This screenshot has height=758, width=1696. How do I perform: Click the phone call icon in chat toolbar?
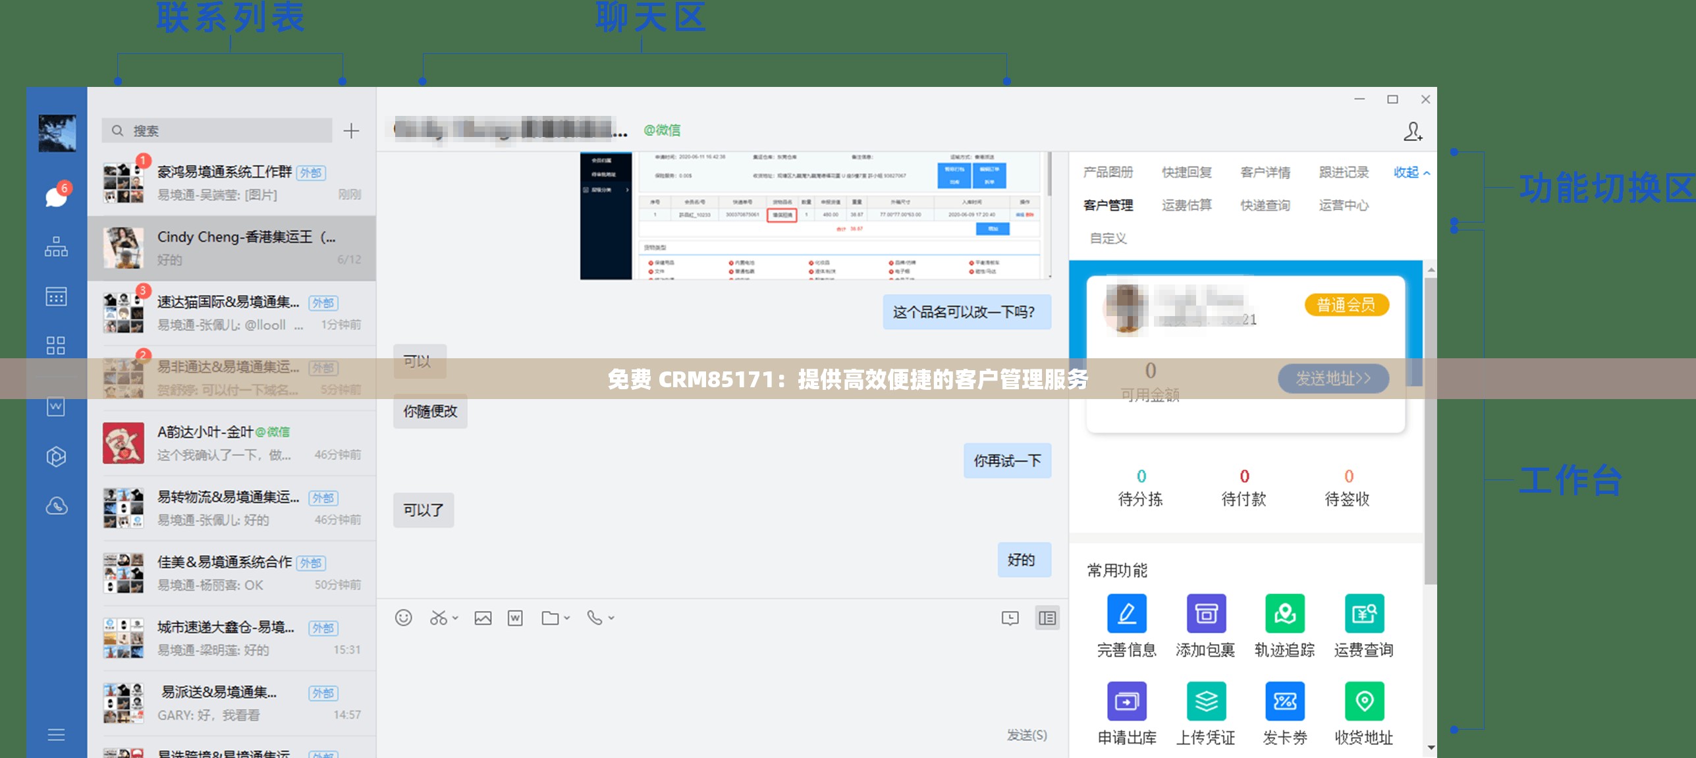pyautogui.click(x=595, y=618)
